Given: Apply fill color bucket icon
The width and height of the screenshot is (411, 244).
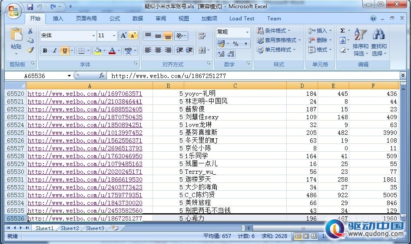Looking at the screenshot, I should coord(98,50).
